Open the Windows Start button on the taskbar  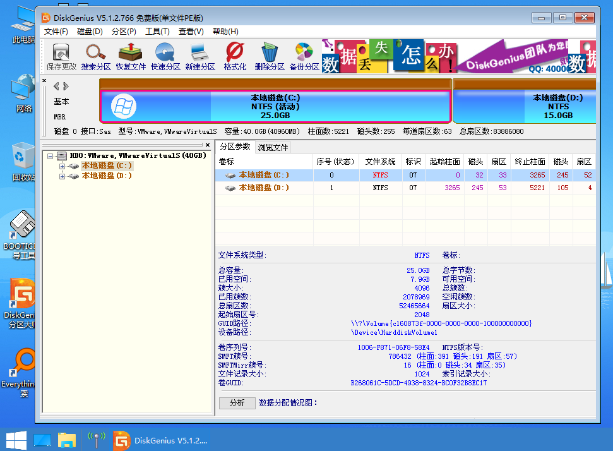tap(16, 440)
